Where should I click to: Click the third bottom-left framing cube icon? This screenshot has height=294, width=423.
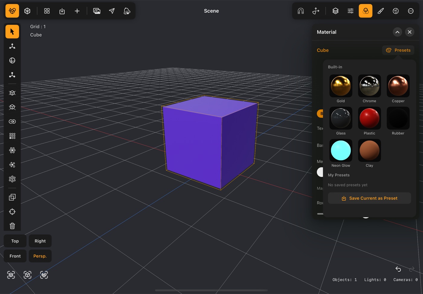coord(44,275)
